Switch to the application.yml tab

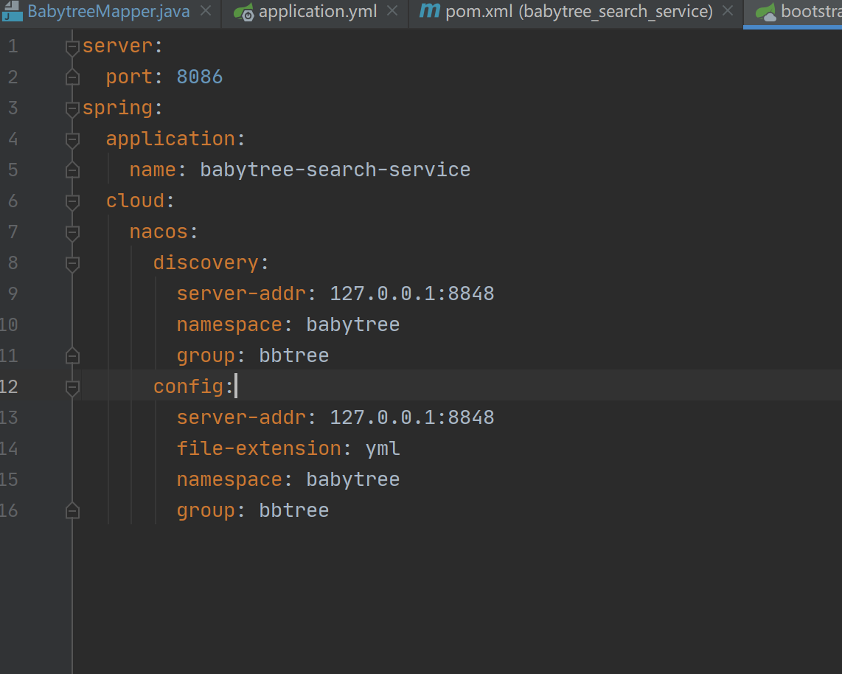(318, 12)
